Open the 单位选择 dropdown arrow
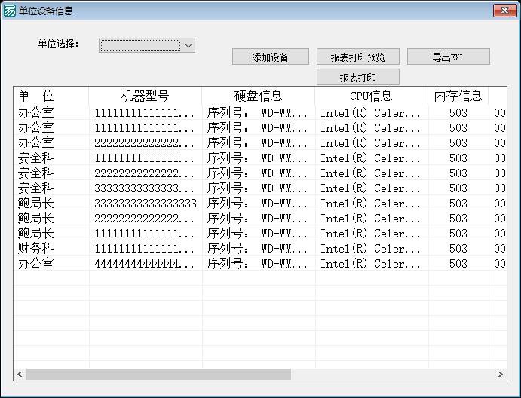Viewport: 521px width, 398px height. [188, 45]
